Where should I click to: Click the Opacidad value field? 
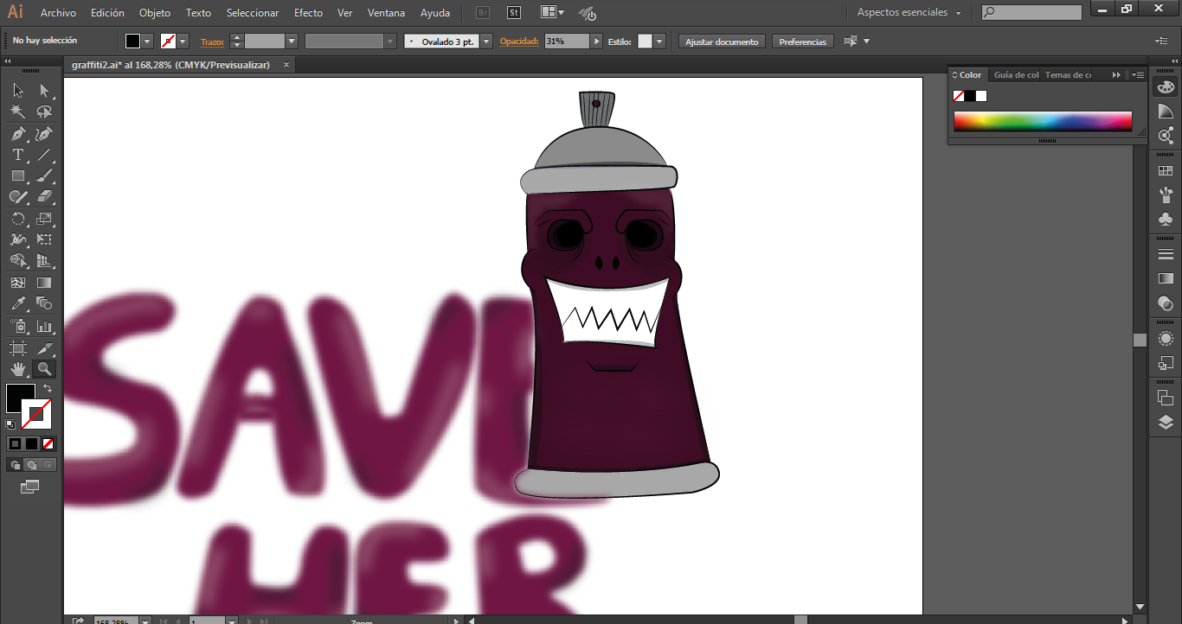pyautogui.click(x=567, y=41)
